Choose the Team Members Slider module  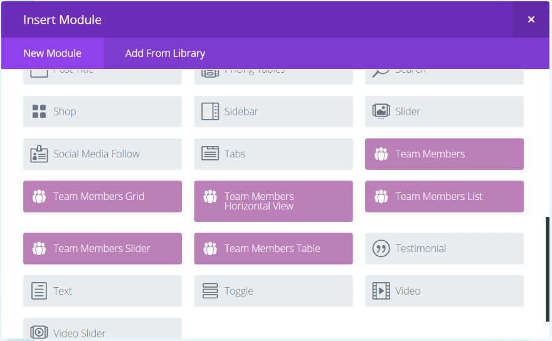click(x=102, y=249)
